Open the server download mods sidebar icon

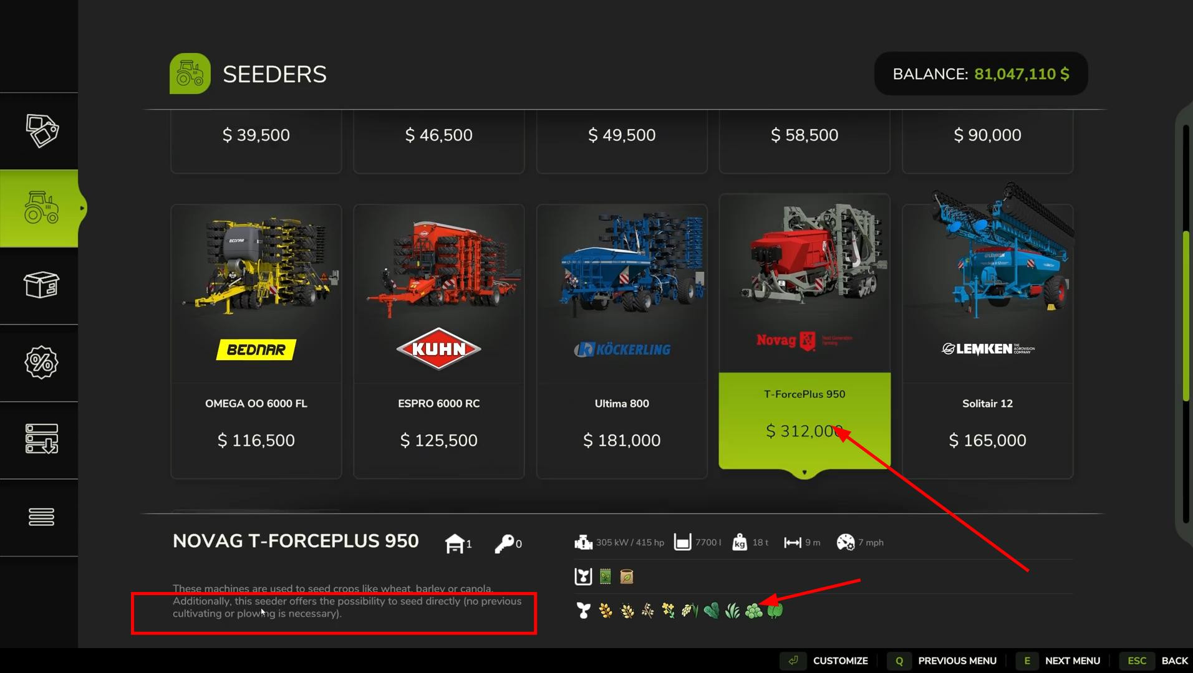42,439
